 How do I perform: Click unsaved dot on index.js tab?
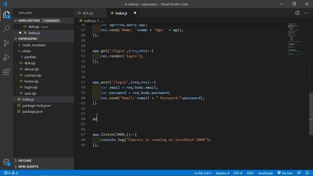[x=135, y=13]
